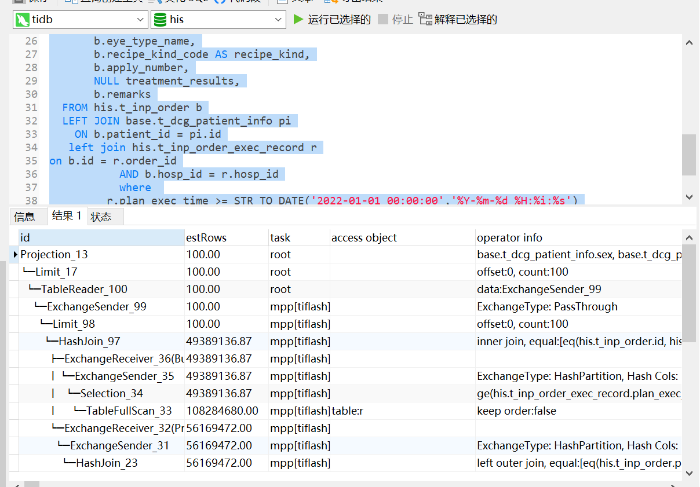Select the Limit_98 cell
700x487 pixels.
point(101,324)
